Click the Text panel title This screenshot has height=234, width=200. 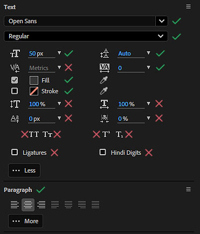coord(10,7)
